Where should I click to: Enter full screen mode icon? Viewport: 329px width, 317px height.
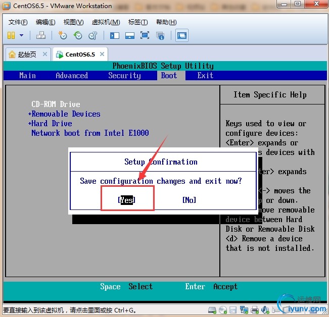[145, 35]
